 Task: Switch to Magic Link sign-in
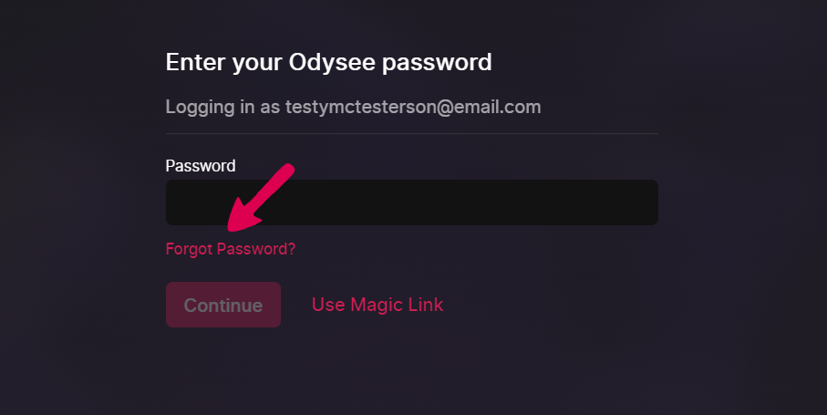(377, 305)
